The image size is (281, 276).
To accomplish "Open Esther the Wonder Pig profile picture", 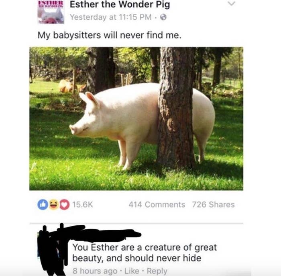I will (x=51, y=12).
